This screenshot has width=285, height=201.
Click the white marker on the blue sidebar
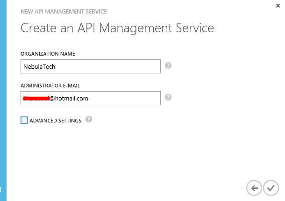0,190
